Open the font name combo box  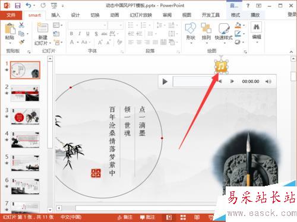click(x=87, y=26)
